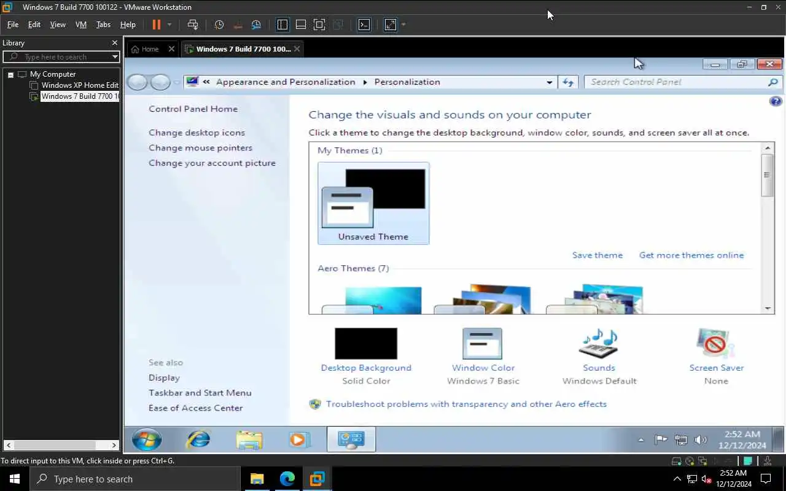Screen dimensions: 786x491
Task: Open the stretch guest dropdown arrow
Action: pos(403,25)
